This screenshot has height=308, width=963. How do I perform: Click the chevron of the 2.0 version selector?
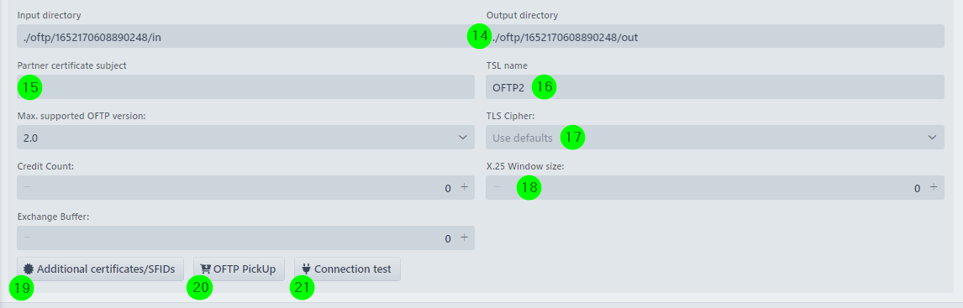point(463,138)
